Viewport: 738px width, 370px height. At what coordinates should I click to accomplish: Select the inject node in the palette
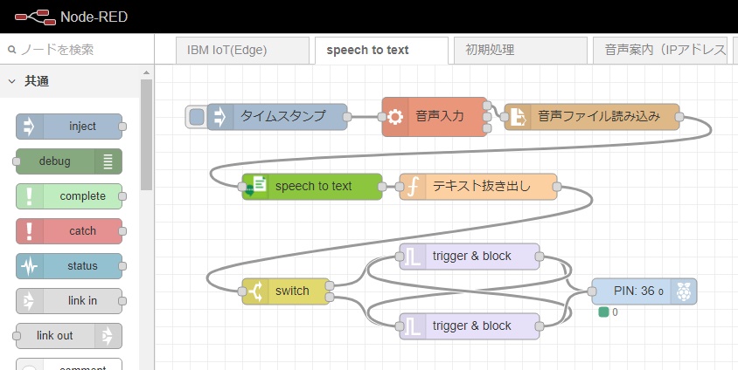[69, 127]
